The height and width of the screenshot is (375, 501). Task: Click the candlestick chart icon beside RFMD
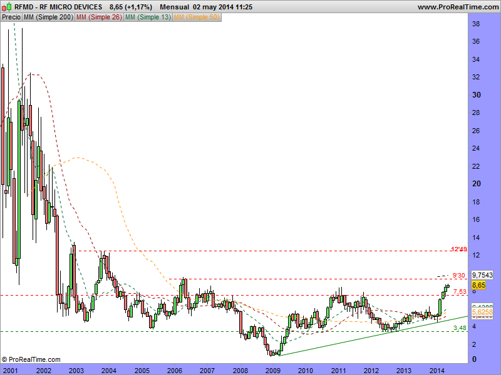pyautogui.click(x=6, y=7)
